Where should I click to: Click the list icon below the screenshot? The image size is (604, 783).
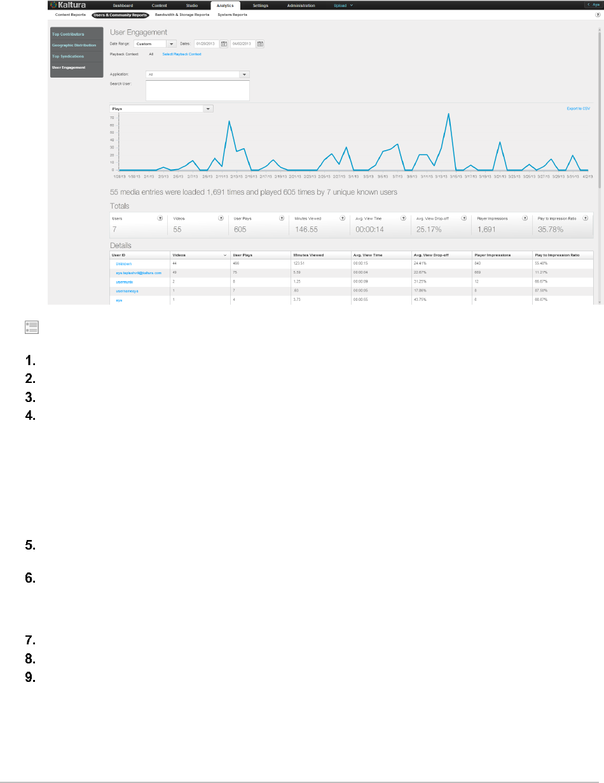[31, 327]
